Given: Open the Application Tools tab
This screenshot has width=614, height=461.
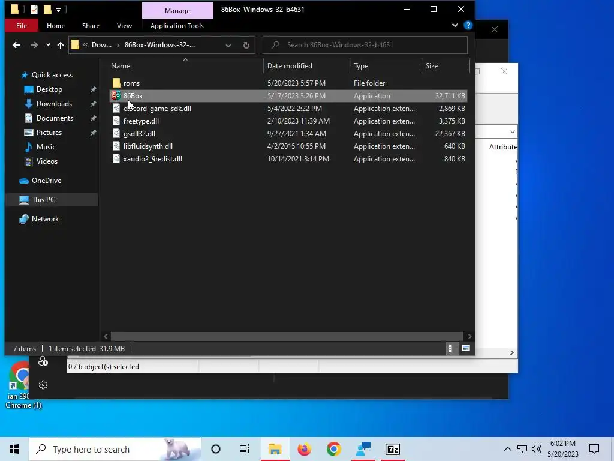Looking at the screenshot, I should point(177,26).
